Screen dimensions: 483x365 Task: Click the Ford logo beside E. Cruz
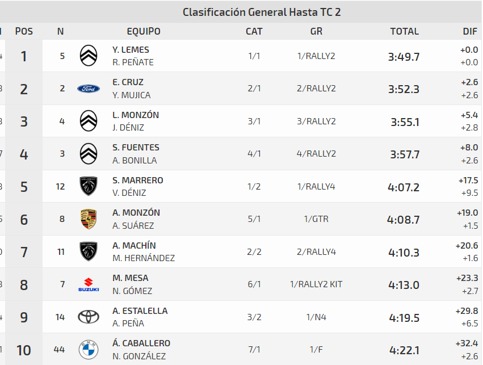click(88, 89)
